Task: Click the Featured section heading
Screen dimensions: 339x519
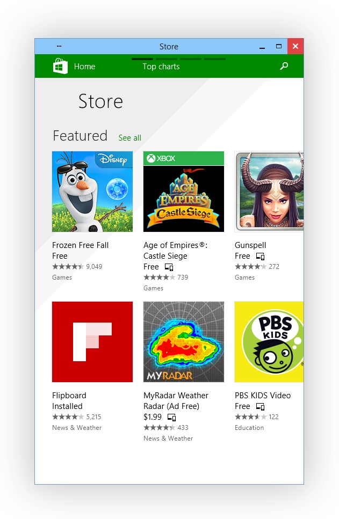Action: [80, 136]
